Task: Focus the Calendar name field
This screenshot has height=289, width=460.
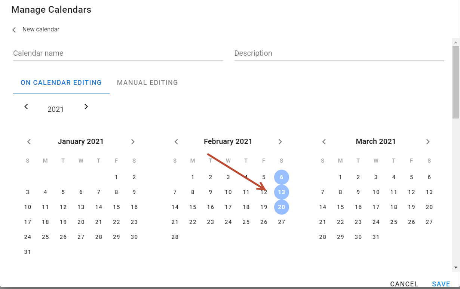Action: pyautogui.click(x=118, y=53)
